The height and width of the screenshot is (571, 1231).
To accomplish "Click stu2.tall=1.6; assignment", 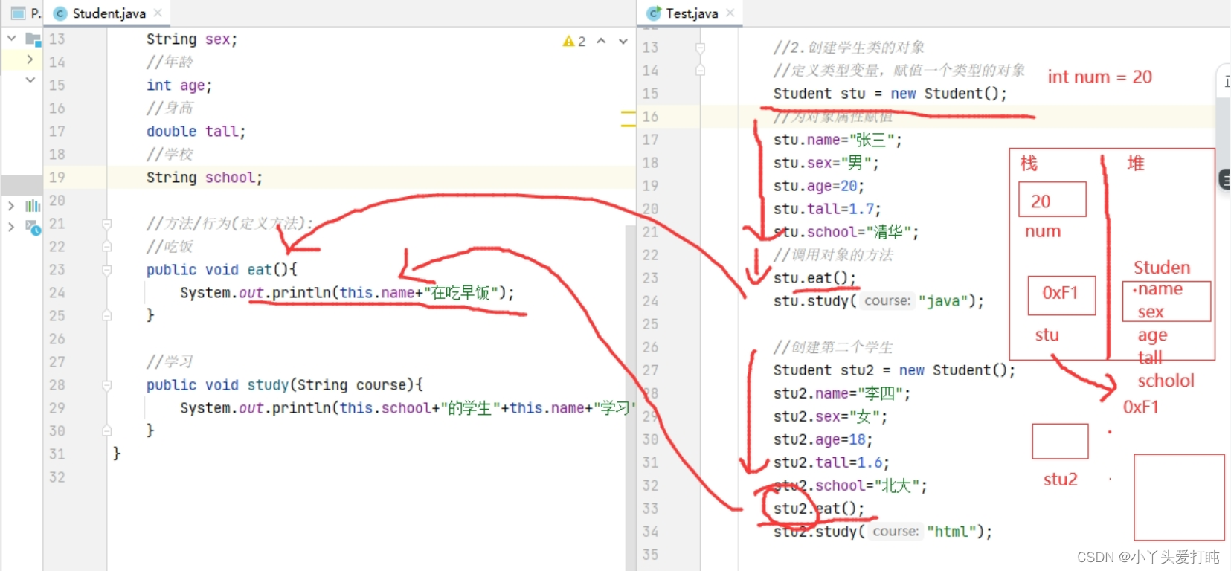I will point(832,462).
